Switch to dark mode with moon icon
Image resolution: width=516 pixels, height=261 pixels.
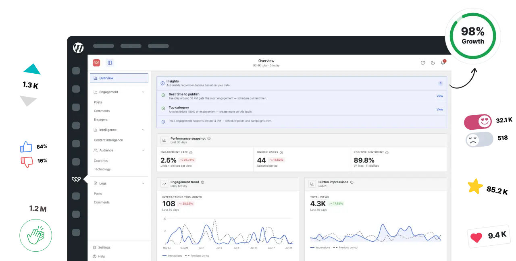point(433,63)
